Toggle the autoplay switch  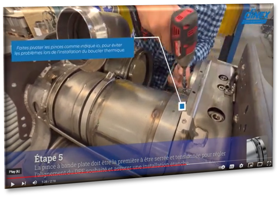(222, 167)
